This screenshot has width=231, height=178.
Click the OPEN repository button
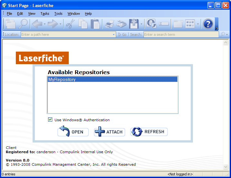pos(73,132)
